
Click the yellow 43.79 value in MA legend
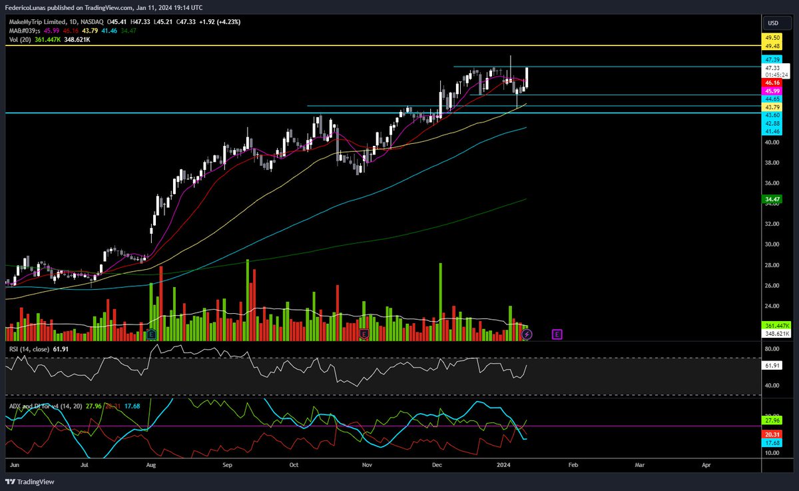tap(89, 31)
